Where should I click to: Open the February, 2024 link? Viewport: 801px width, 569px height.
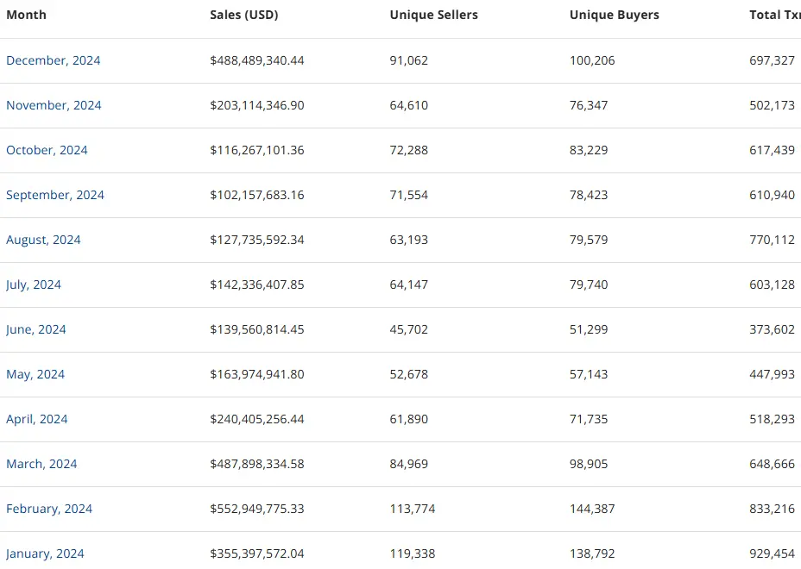49,509
